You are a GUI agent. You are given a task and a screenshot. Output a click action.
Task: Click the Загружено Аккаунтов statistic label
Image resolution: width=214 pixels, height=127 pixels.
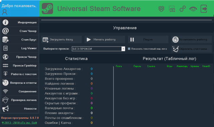(64, 69)
